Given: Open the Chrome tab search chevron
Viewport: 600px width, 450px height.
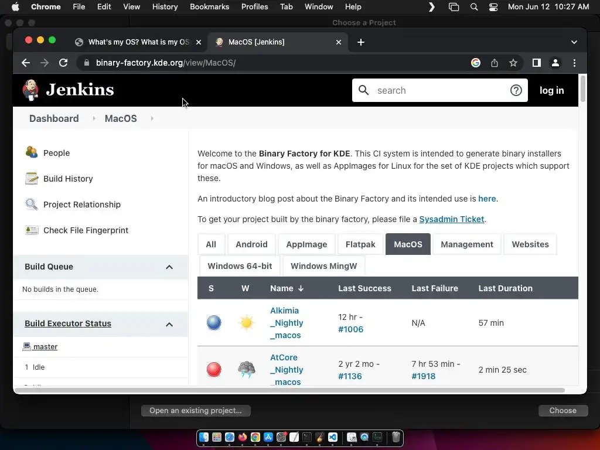Looking at the screenshot, I should (x=574, y=42).
